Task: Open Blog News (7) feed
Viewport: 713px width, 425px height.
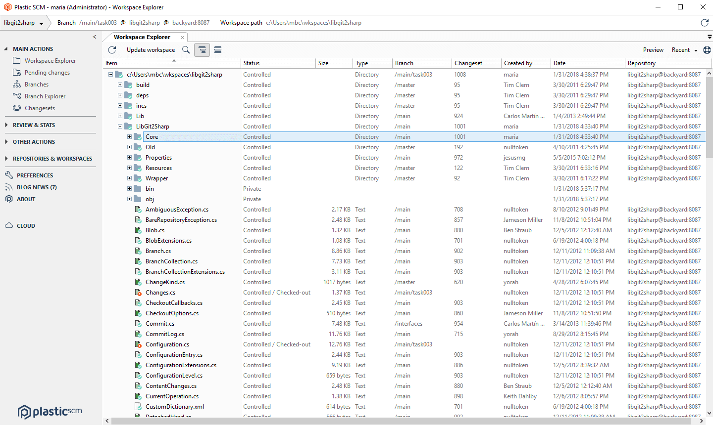Action: (37, 187)
